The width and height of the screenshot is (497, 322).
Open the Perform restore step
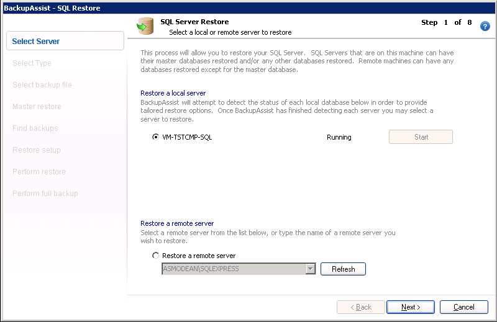coord(39,172)
